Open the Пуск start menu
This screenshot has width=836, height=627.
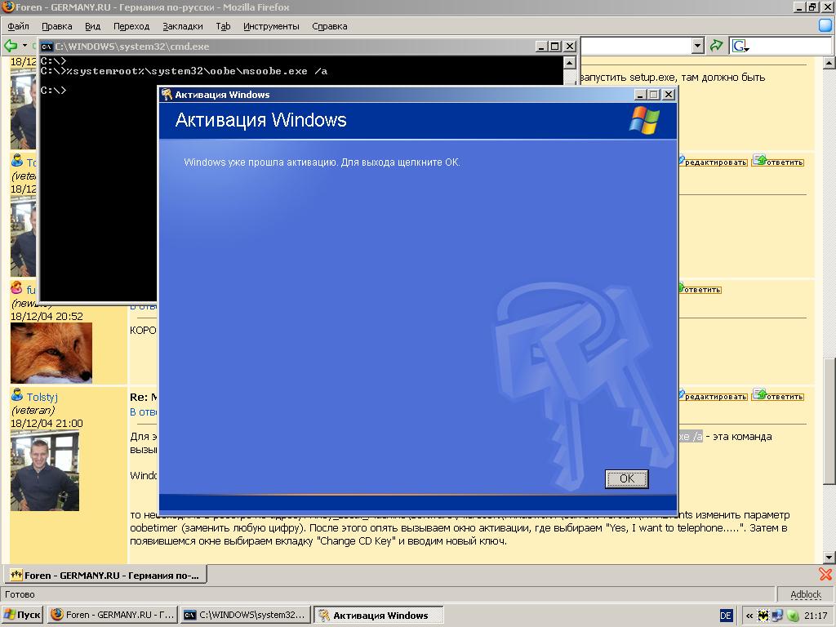click(22, 615)
